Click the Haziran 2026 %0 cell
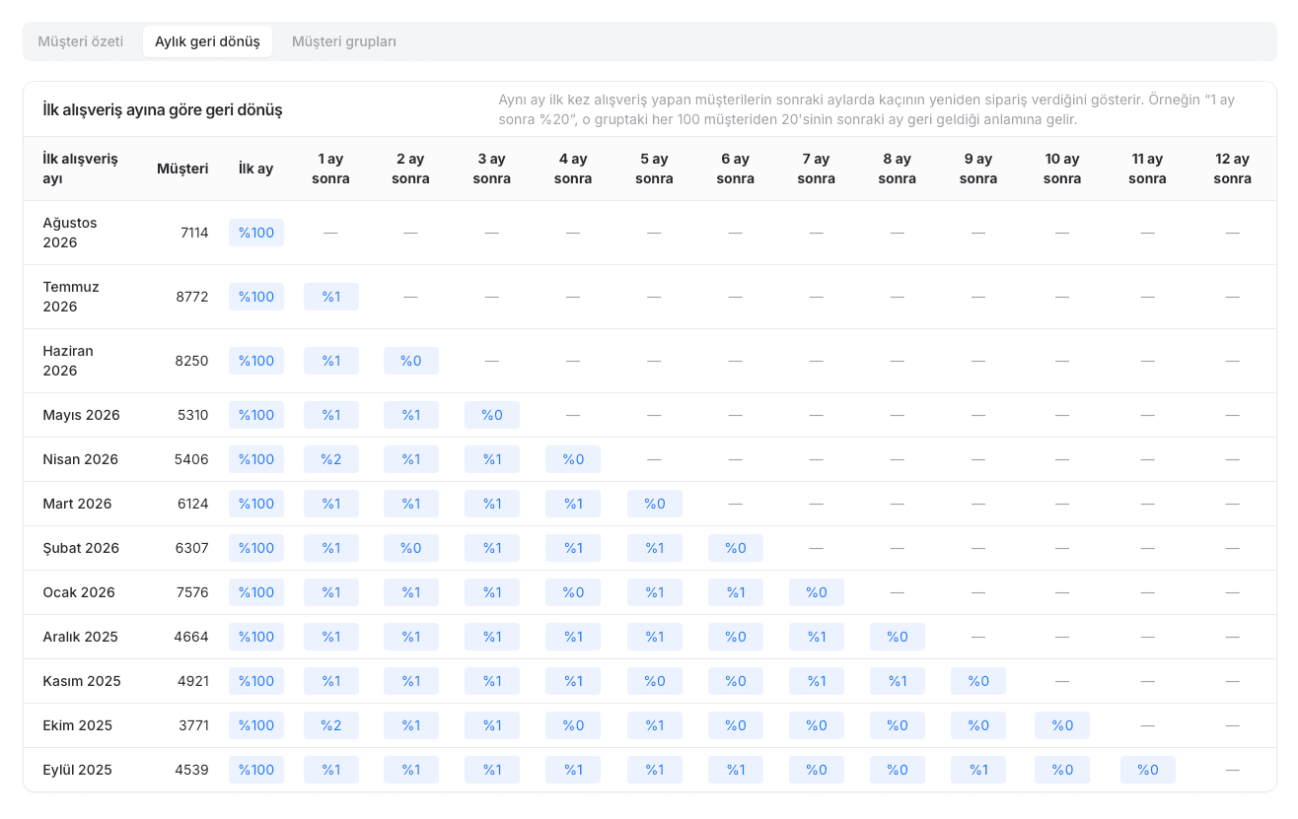The width and height of the screenshot is (1298, 819). (x=411, y=361)
